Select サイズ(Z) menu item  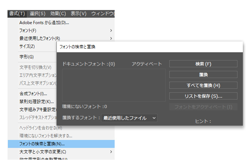coord(27,46)
